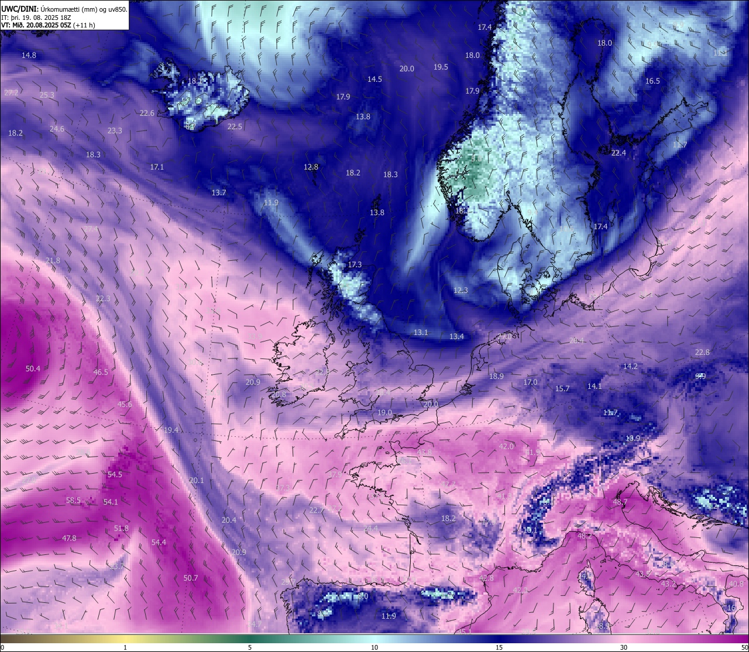
Task: Click the 14.2 value label
Action: [630, 367]
